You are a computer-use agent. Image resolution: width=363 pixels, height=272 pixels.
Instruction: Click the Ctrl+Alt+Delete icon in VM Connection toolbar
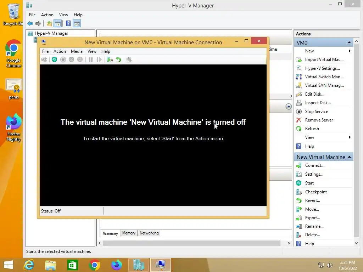pyautogui.click(x=44, y=59)
